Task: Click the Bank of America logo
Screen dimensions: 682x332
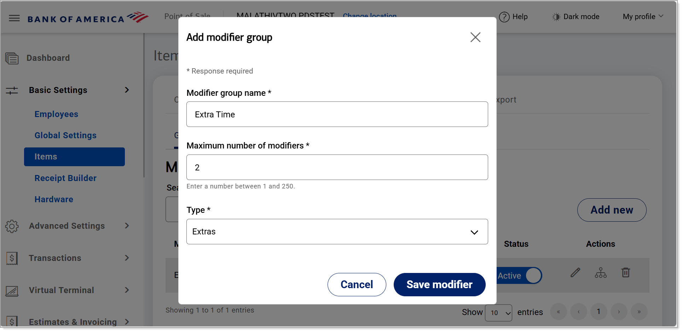Action: coord(88,18)
